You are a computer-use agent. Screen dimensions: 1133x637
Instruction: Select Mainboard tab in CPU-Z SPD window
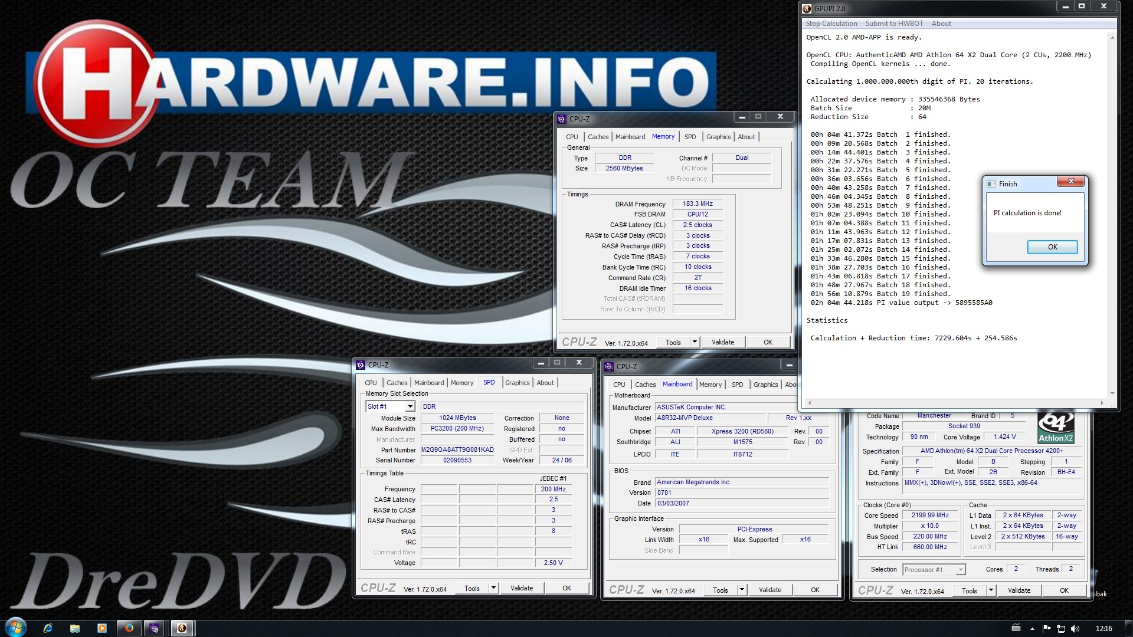(428, 383)
